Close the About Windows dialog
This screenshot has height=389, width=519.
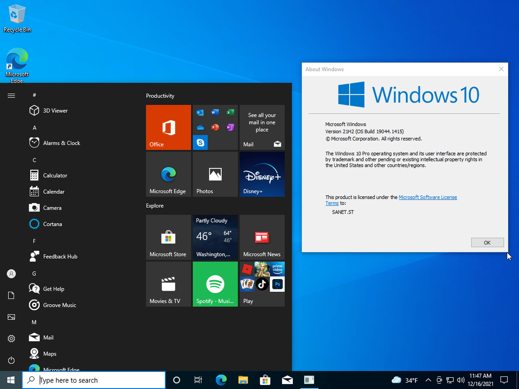(x=501, y=69)
